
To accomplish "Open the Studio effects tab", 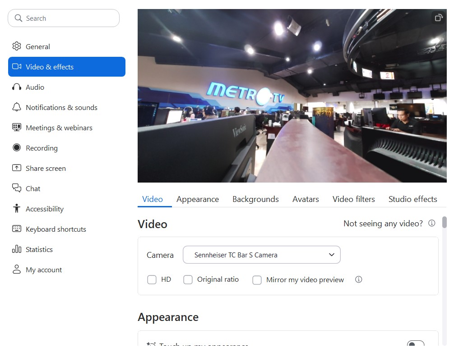I will 413,199.
